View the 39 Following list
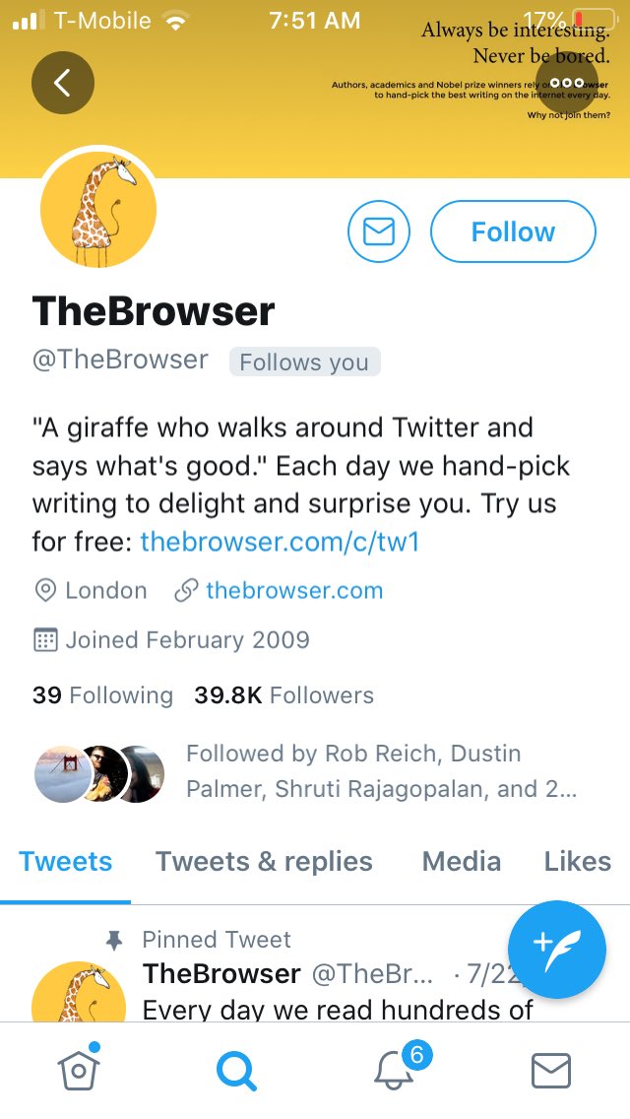Image resolution: width=630 pixels, height=1119 pixels. click(102, 695)
